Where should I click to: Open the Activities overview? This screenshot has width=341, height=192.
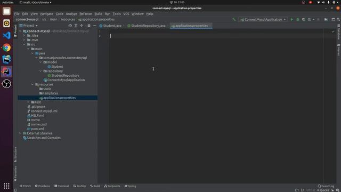click(7, 2)
